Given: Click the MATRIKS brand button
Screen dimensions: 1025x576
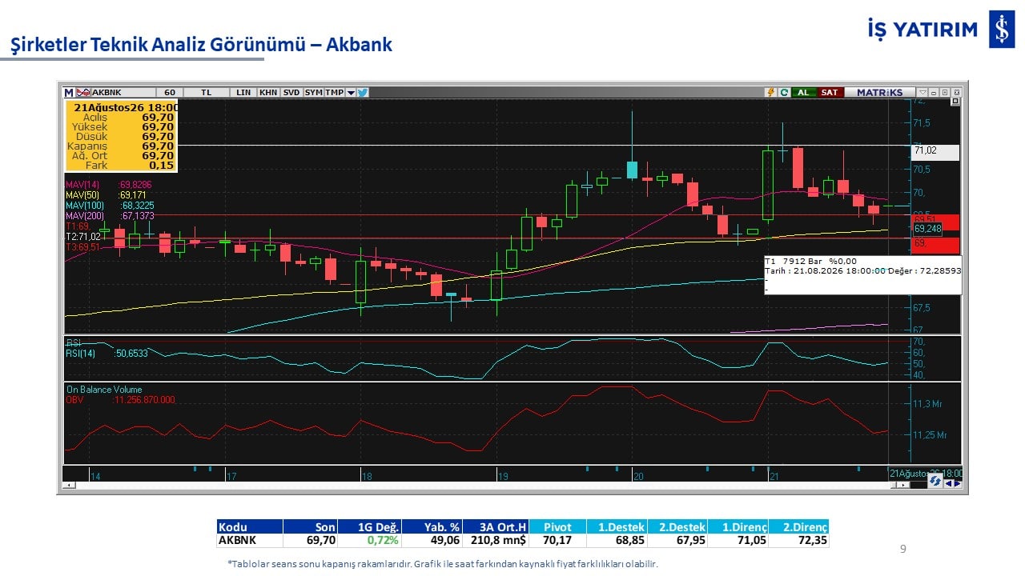Looking at the screenshot, I should [879, 92].
